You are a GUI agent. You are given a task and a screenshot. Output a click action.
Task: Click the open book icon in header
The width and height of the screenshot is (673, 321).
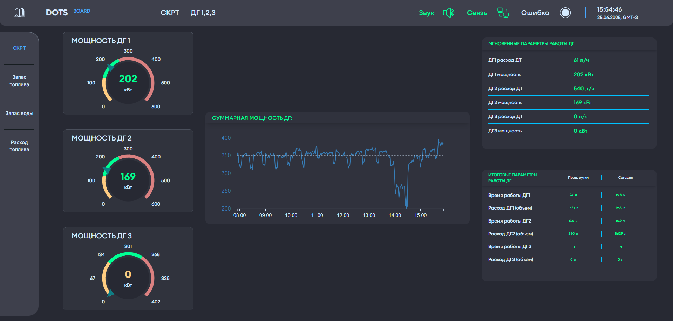(19, 13)
